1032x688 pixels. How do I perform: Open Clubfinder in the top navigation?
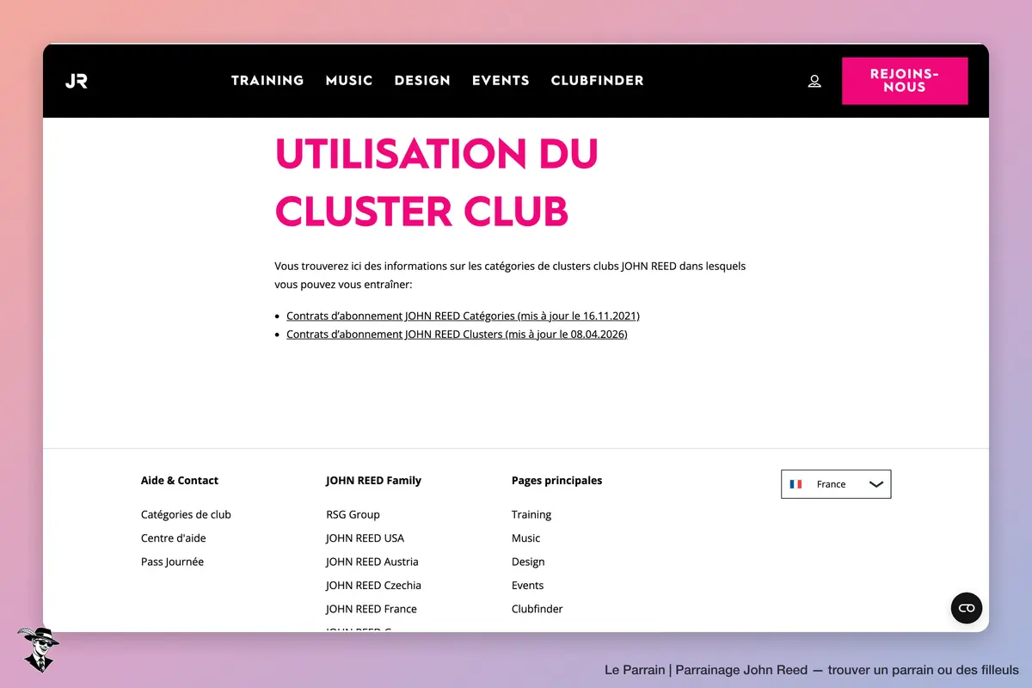[597, 81]
